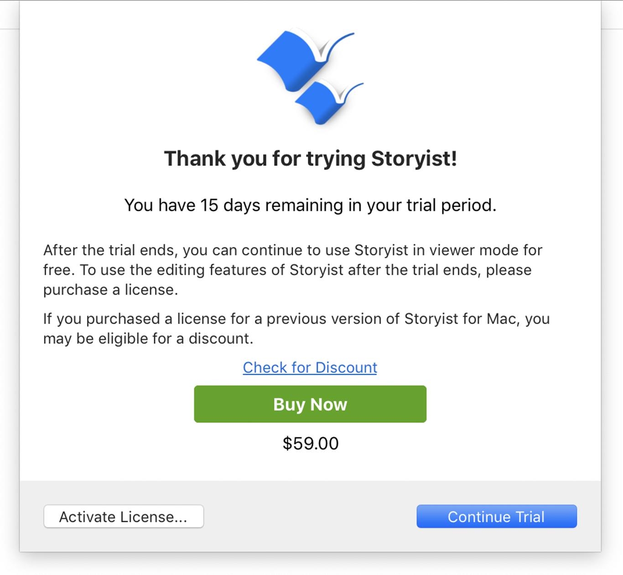Click the paragraph about previous version discount
The width and height of the screenshot is (623, 575).
(x=296, y=329)
